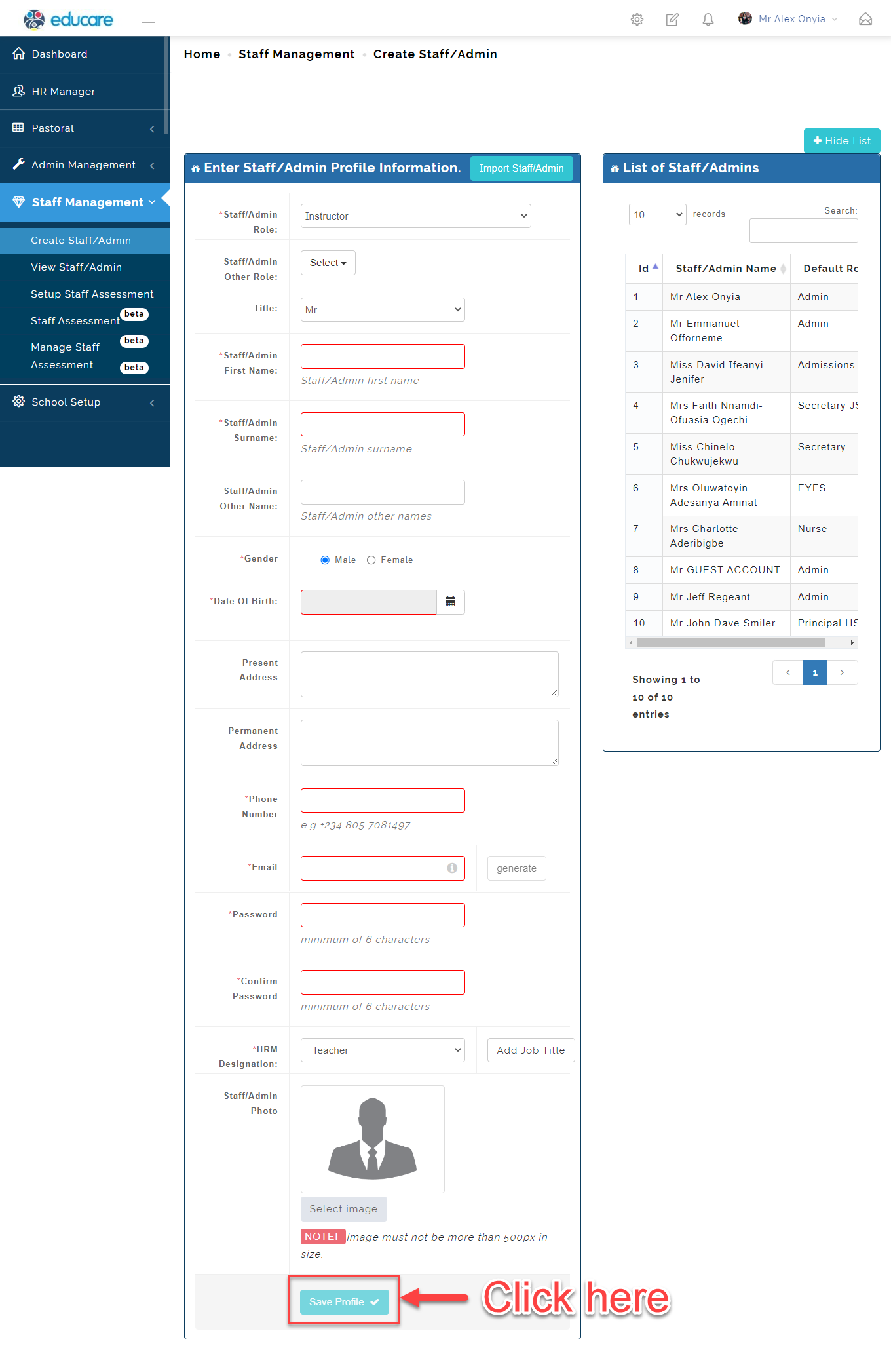Viewport: 891px width, 1367px height.
Task: Focus the Present Address textarea
Action: [430, 674]
